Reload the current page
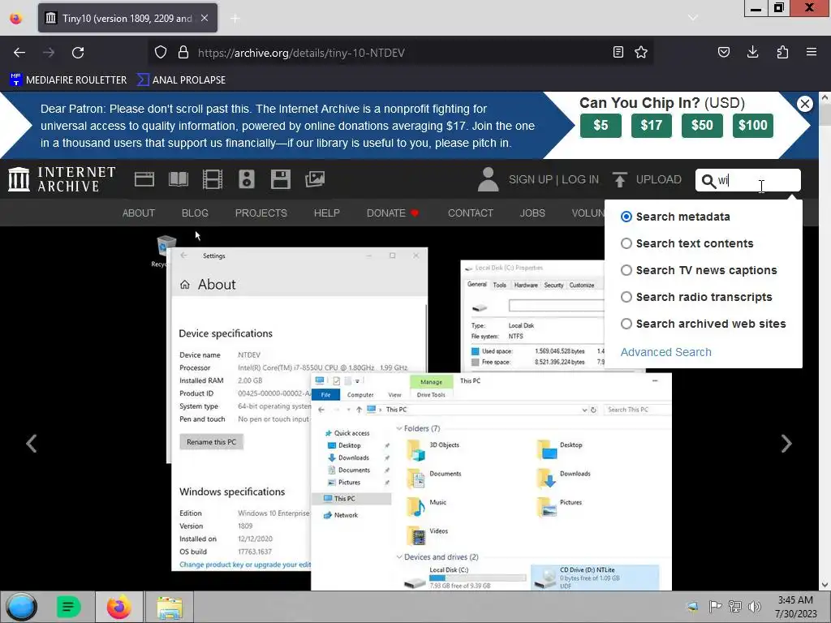This screenshot has width=831, height=623. click(x=78, y=53)
